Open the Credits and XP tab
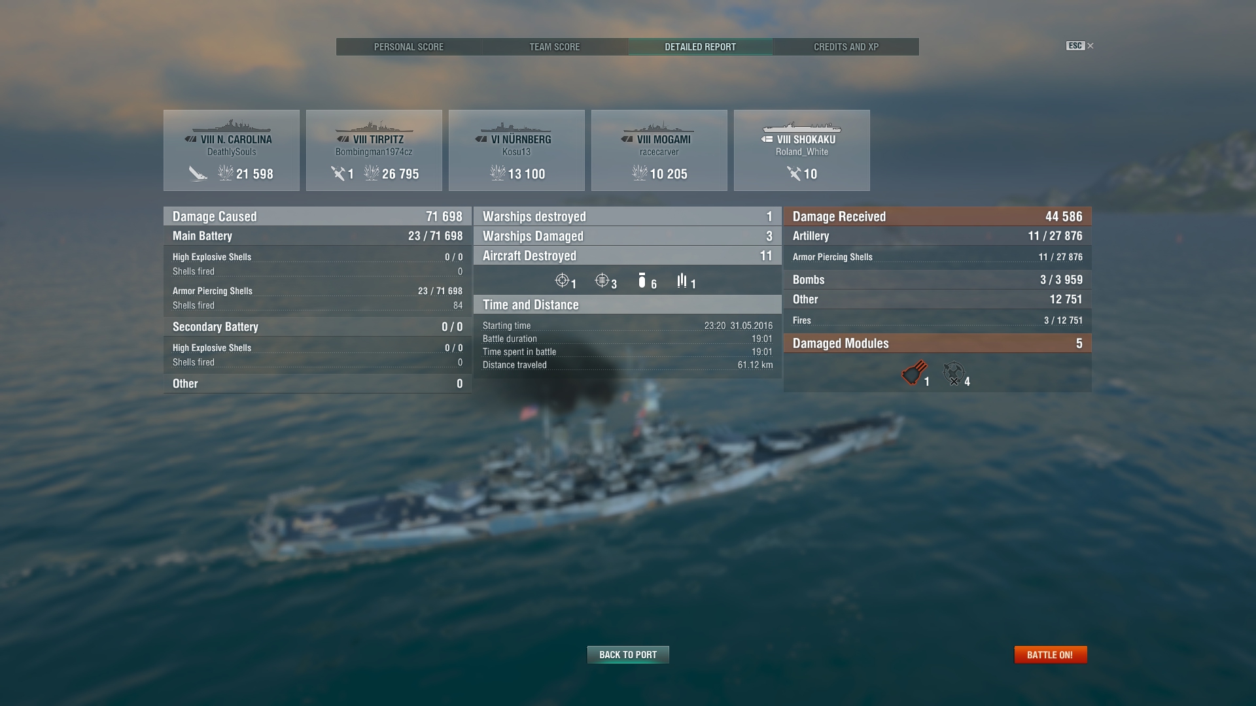This screenshot has height=706, width=1256. 846,46
